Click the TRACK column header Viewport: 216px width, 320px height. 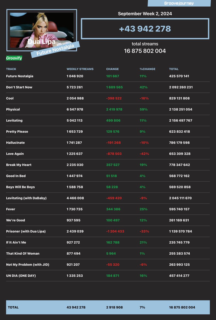(x=11, y=69)
